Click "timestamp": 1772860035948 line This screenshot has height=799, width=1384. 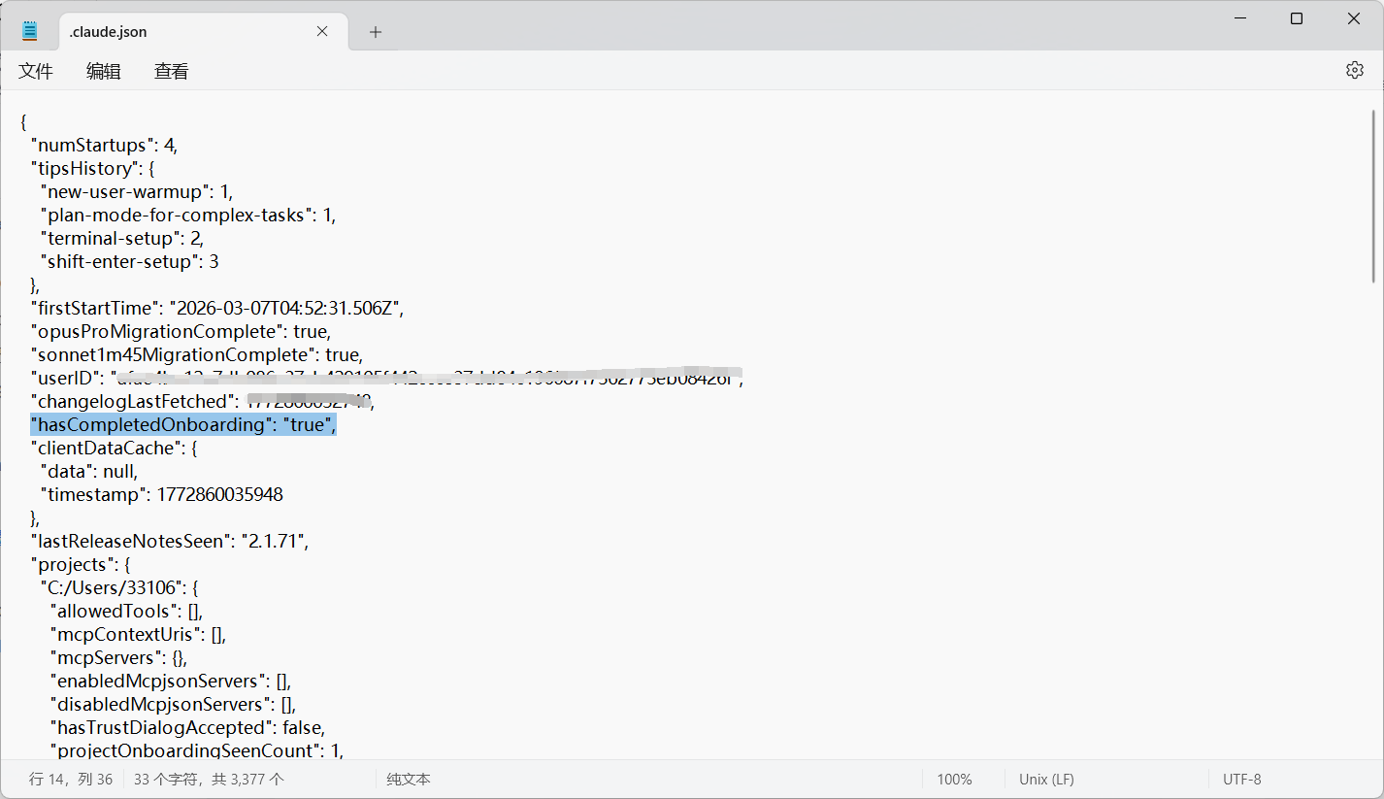pyautogui.click(x=162, y=494)
